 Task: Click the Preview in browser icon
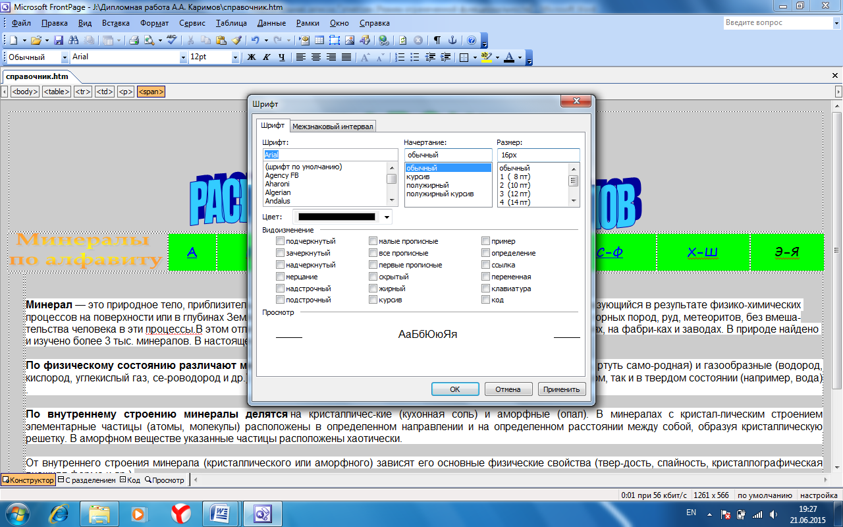149,40
